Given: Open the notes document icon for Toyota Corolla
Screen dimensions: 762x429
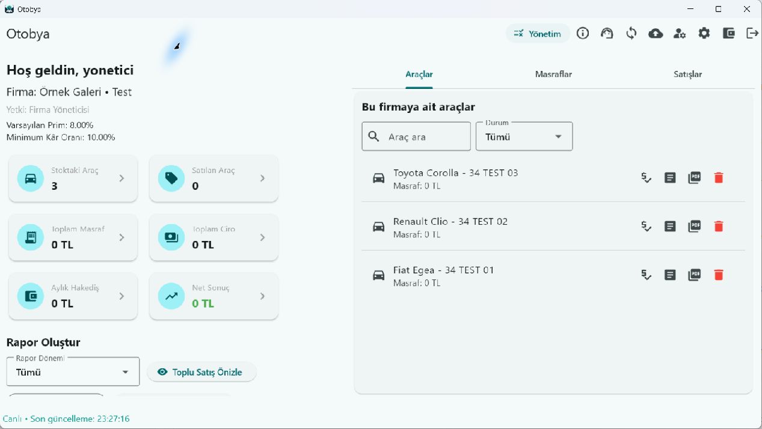Looking at the screenshot, I should click(670, 178).
